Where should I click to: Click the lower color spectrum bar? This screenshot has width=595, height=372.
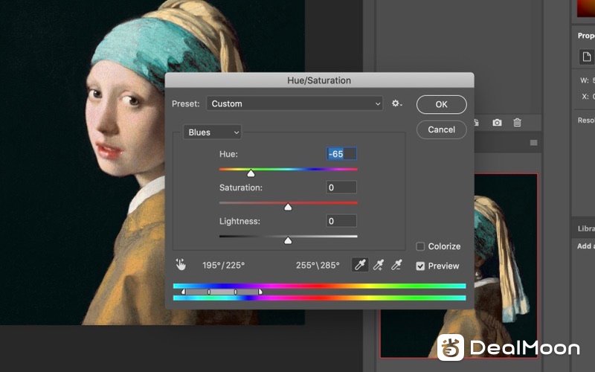click(320, 298)
